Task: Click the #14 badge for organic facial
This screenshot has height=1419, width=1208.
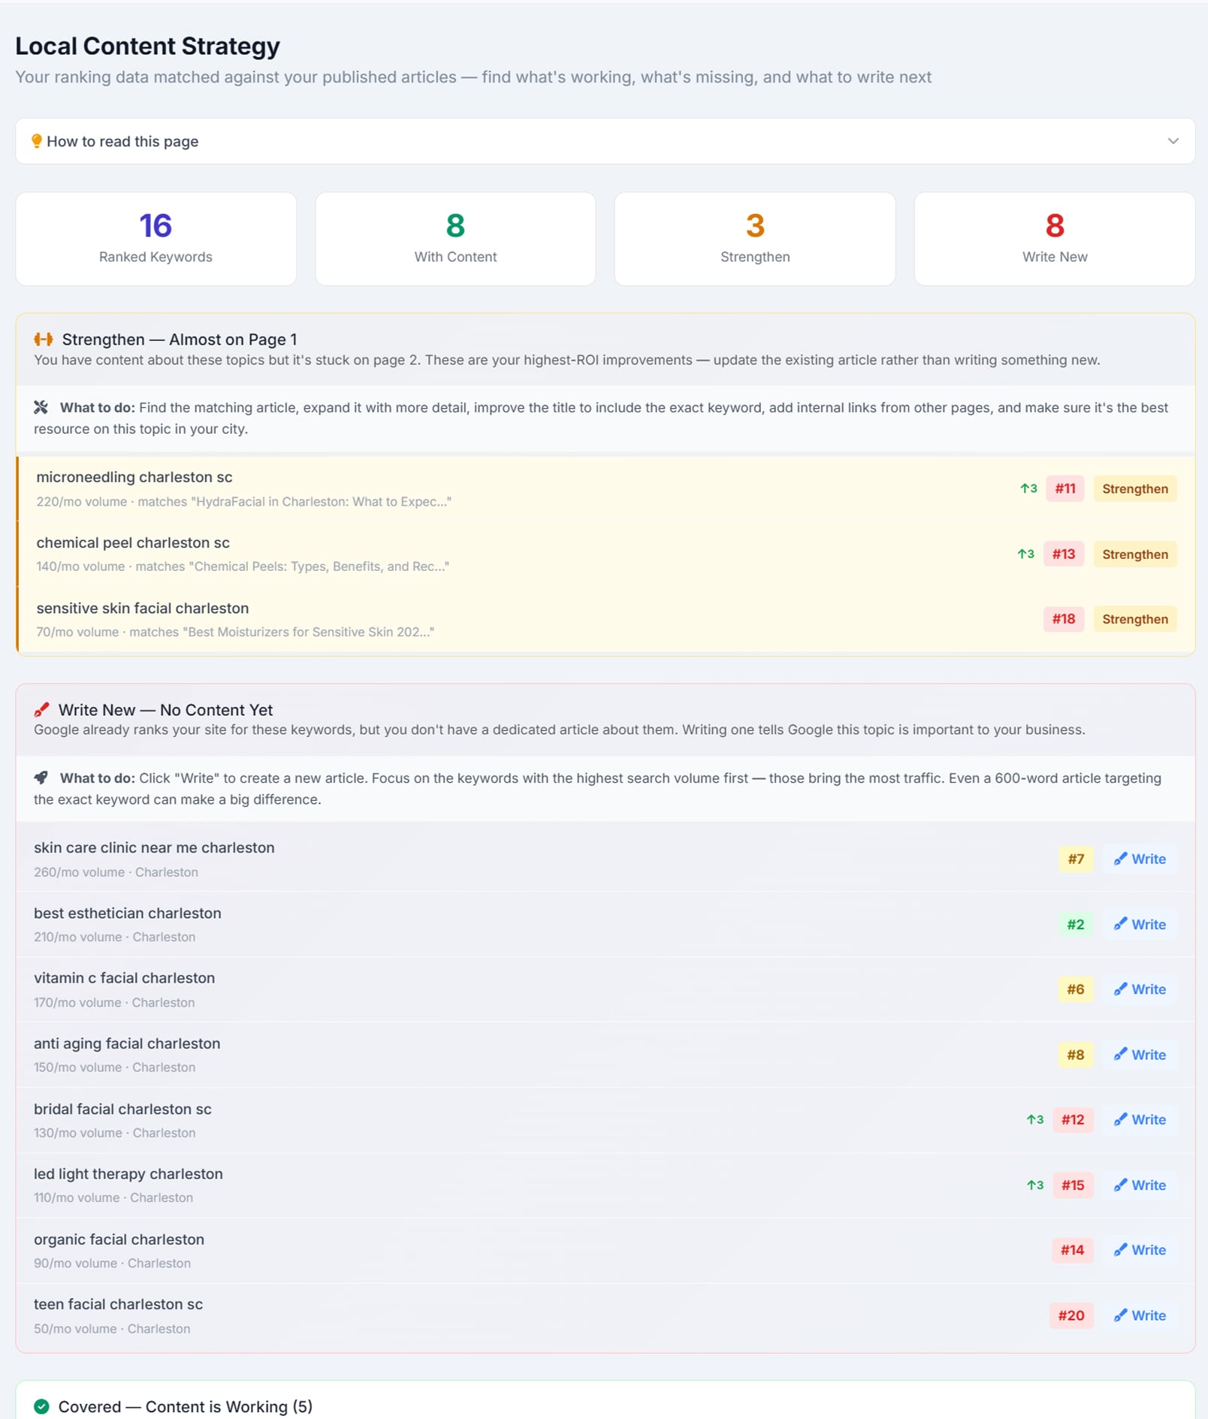Action: point(1072,1250)
